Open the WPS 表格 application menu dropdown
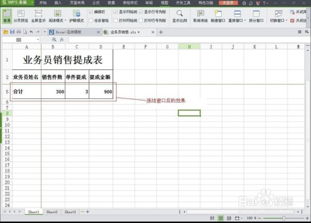Screen dimensions: 311x223 coord(33,3)
